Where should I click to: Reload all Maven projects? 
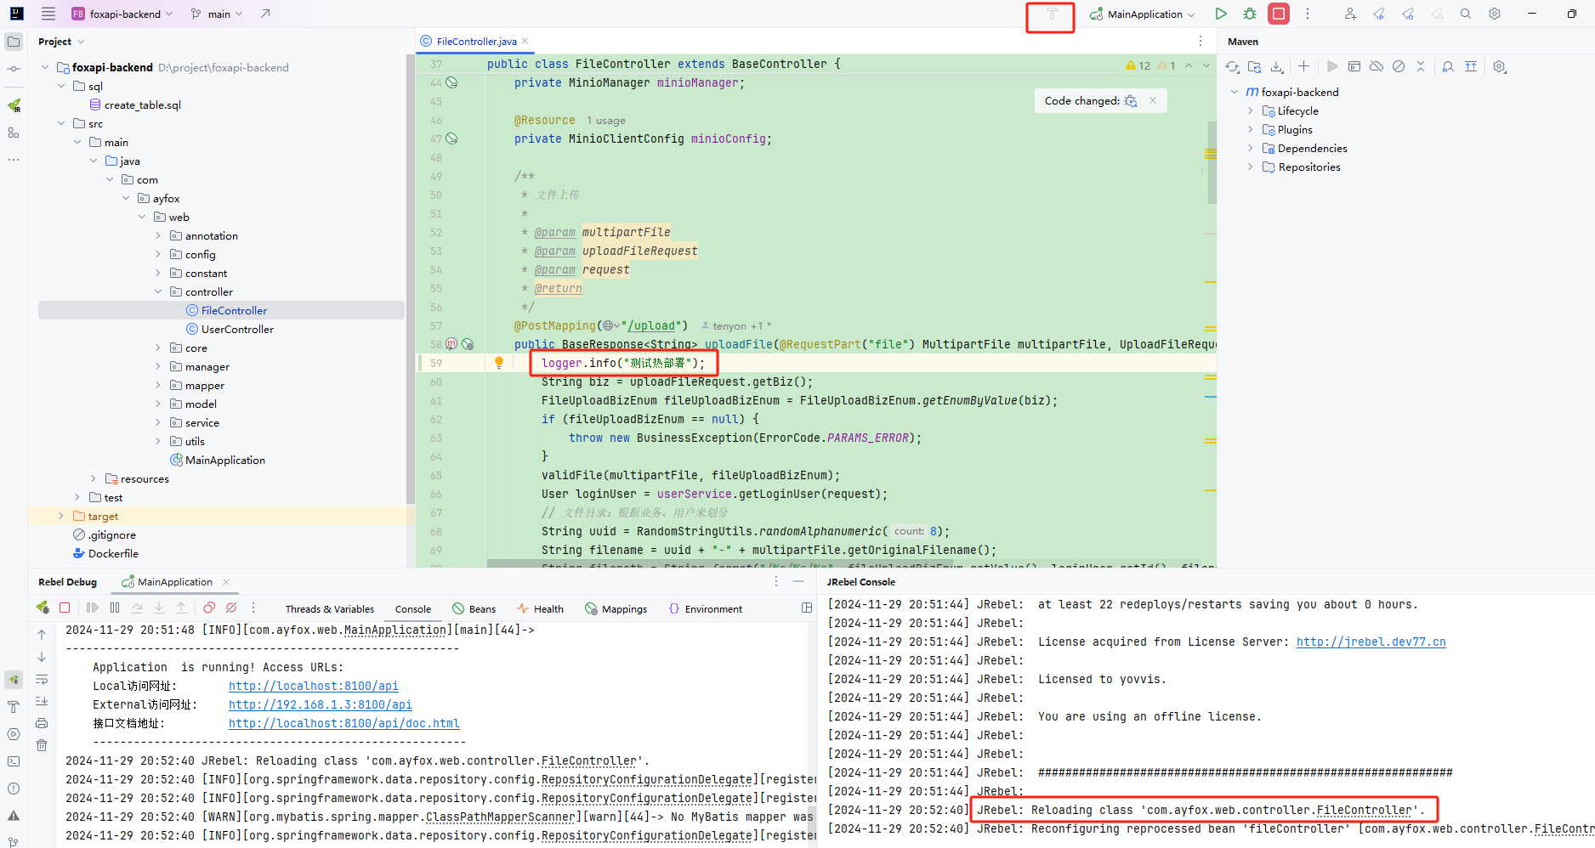click(1232, 67)
